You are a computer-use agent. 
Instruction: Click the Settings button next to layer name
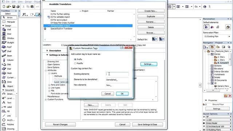coord(149,64)
